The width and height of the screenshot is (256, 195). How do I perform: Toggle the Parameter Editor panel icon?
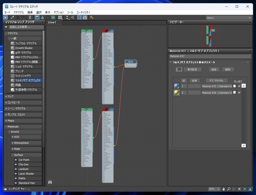pos(85,18)
